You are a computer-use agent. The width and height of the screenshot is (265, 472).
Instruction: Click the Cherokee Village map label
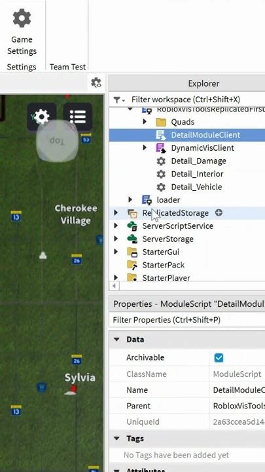(x=76, y=214)
